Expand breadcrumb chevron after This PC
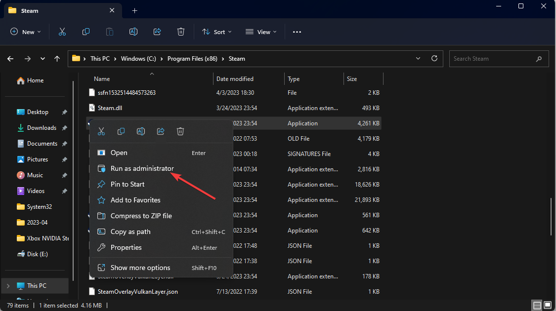Screen dimensions: 556x311 pyautogui.click(x=115, y=59)
